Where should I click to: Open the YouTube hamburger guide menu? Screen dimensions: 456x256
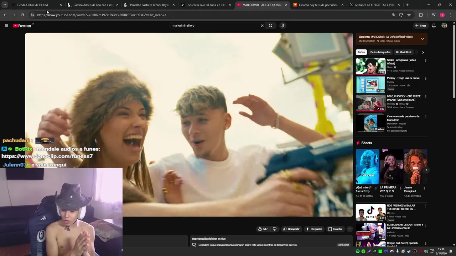point(6,26)
